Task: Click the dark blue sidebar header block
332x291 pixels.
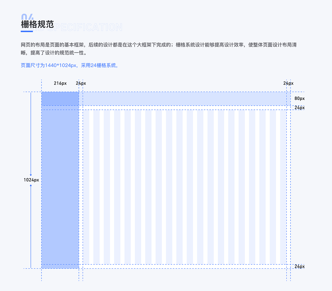Action: (x=60, y=99)
